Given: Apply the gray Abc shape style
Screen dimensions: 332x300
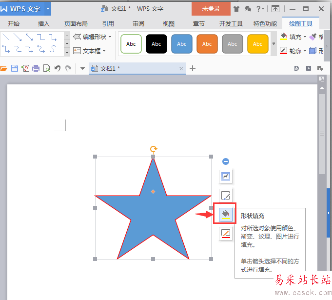Looking at the screenshot, I should (232, 44).
